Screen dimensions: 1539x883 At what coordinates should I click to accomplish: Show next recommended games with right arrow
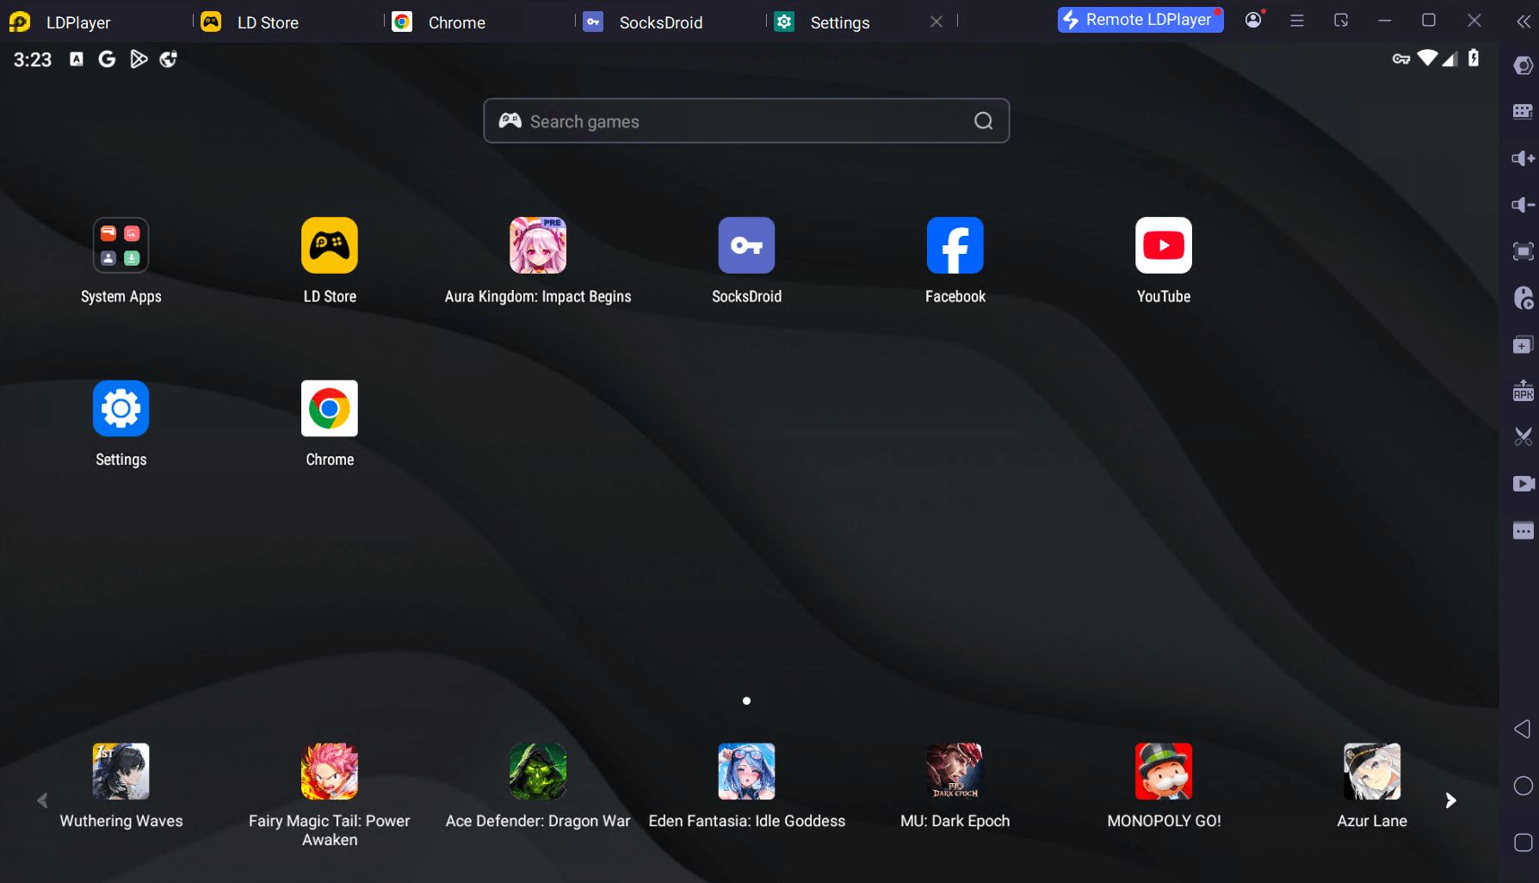coord(1450,800)
